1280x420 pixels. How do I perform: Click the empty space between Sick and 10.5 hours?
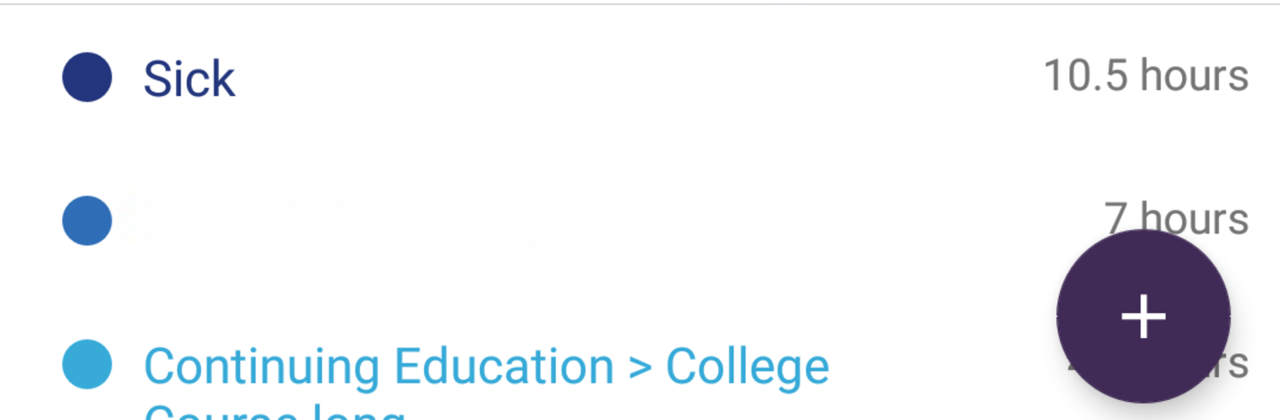click(633, 77)
